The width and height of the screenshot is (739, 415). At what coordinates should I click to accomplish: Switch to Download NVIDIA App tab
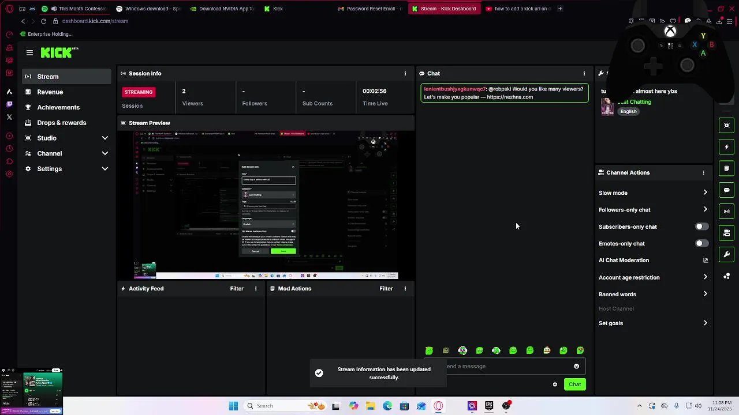click(222, 9)
